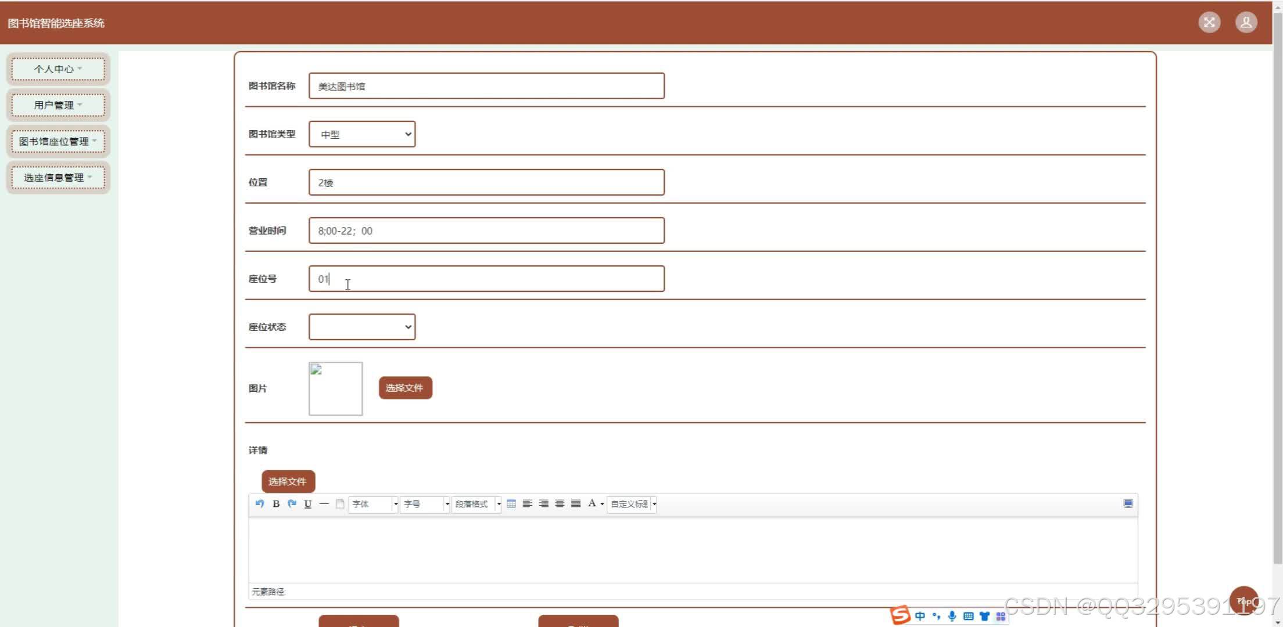1283x627 pixels.
Task: Click the 位置 field containing 2楼
Action: point(486,182)
